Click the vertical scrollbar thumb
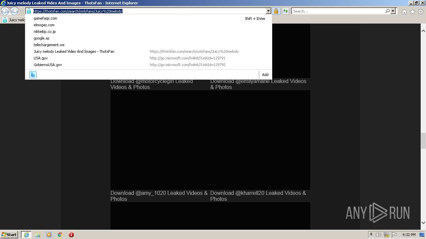The width and height of the screenshot is (426, 239). [x=423, y=141]
